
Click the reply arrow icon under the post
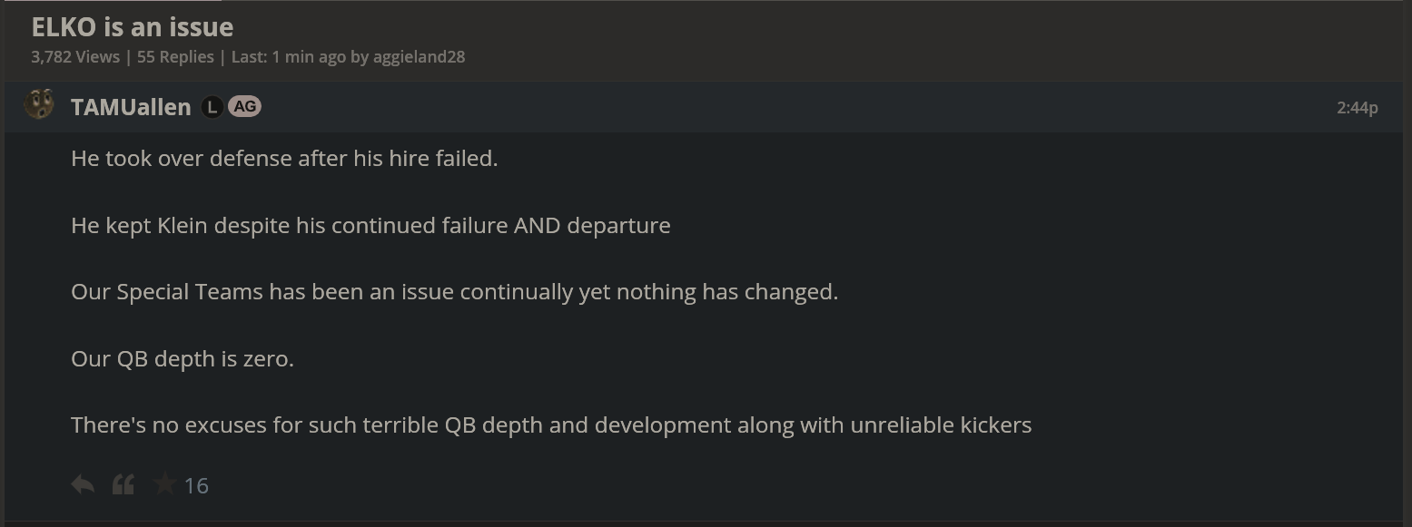click(83, 484)
